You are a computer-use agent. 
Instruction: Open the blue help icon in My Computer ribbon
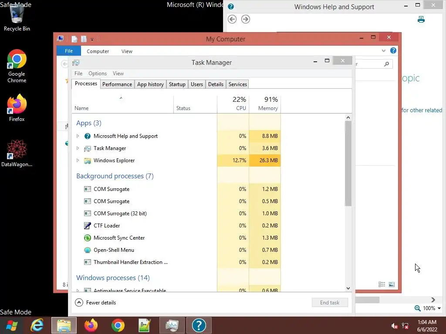(x=393, y=50)
